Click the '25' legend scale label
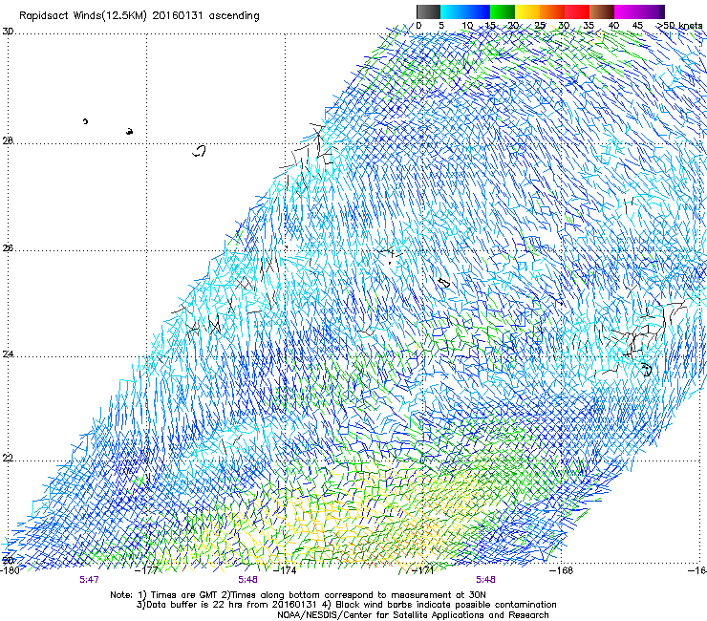 click(x=540, y=26)
